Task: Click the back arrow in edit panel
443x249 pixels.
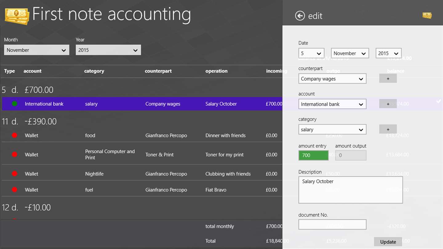Action: point(300,16)
